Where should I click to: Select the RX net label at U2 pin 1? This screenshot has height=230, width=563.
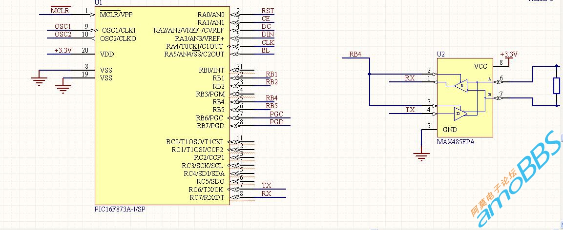tap(410, 78)
